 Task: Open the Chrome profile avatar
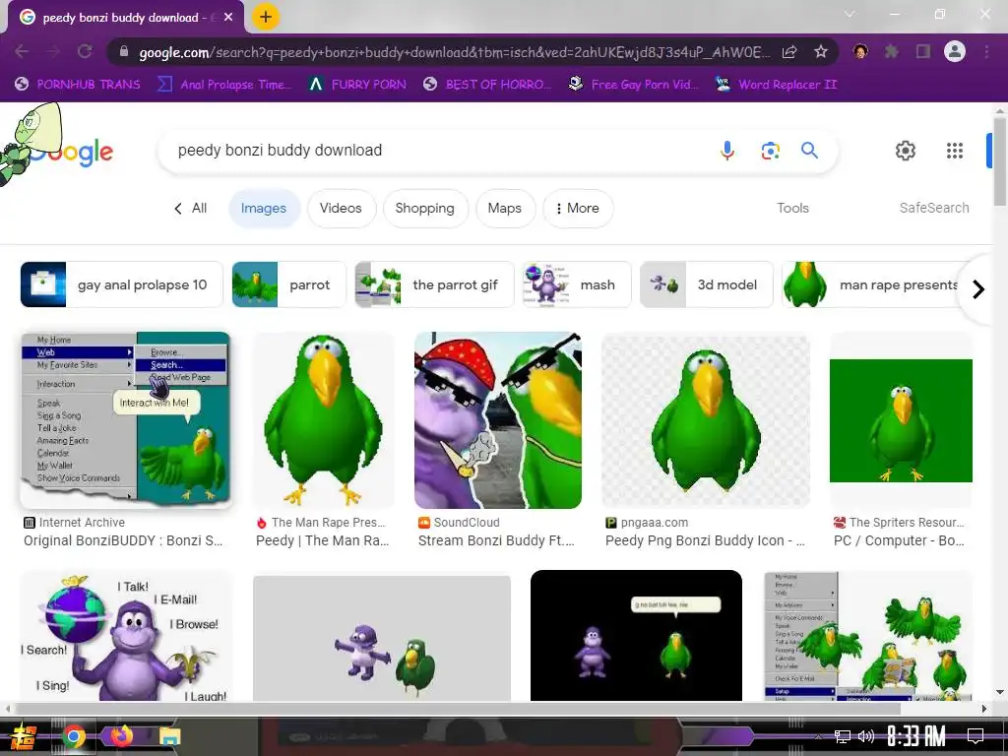pos(955,51)
